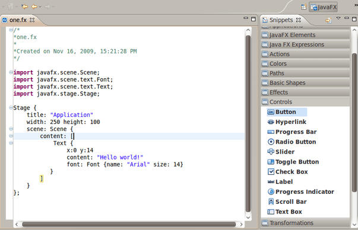Select the Scroll Bar snippet

(x=287, y=202)
